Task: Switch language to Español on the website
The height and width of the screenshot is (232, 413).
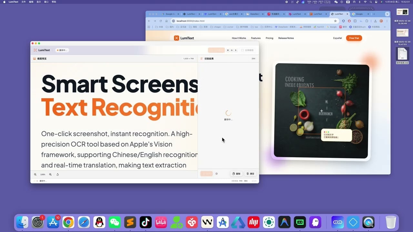Action: (337, 38)
